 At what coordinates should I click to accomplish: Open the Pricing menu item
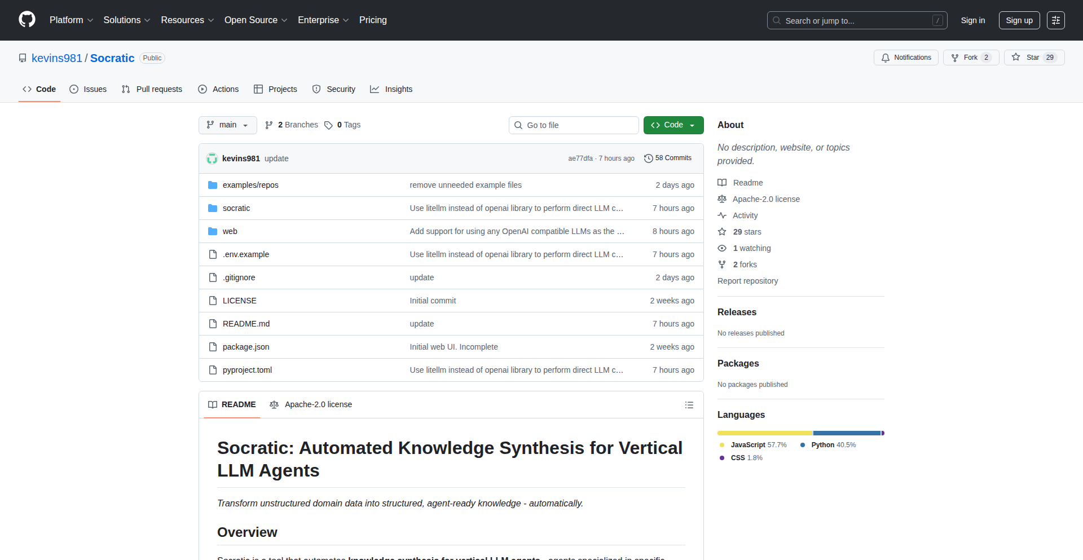click(373, 20)
